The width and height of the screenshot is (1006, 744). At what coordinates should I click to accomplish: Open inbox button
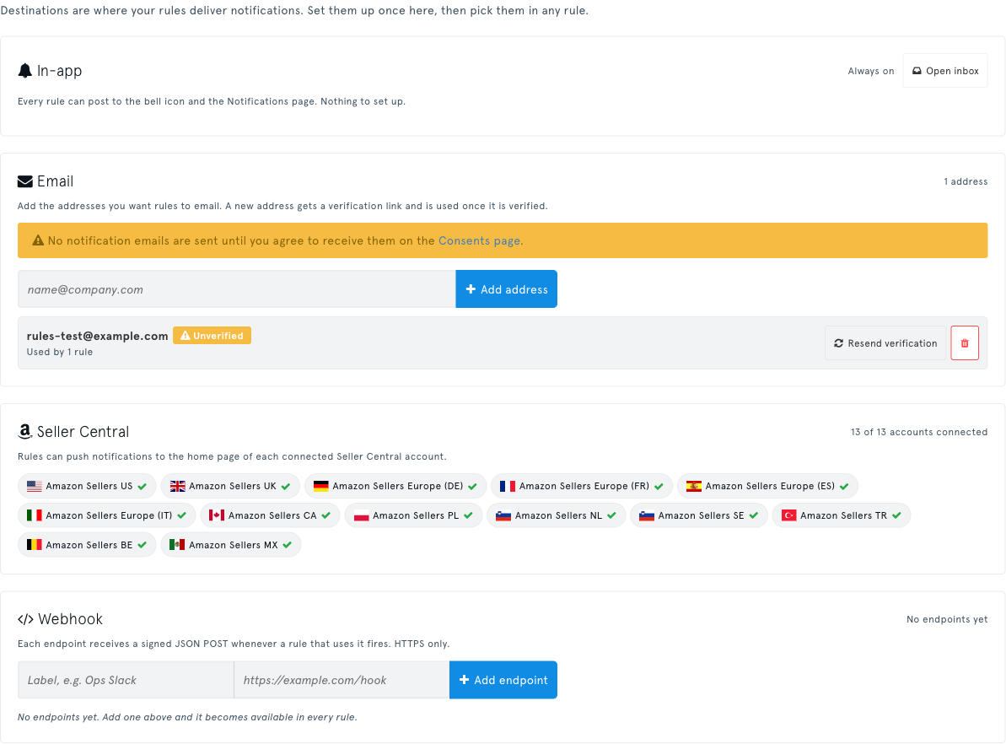pyautogui.click(x=945, y=71)
